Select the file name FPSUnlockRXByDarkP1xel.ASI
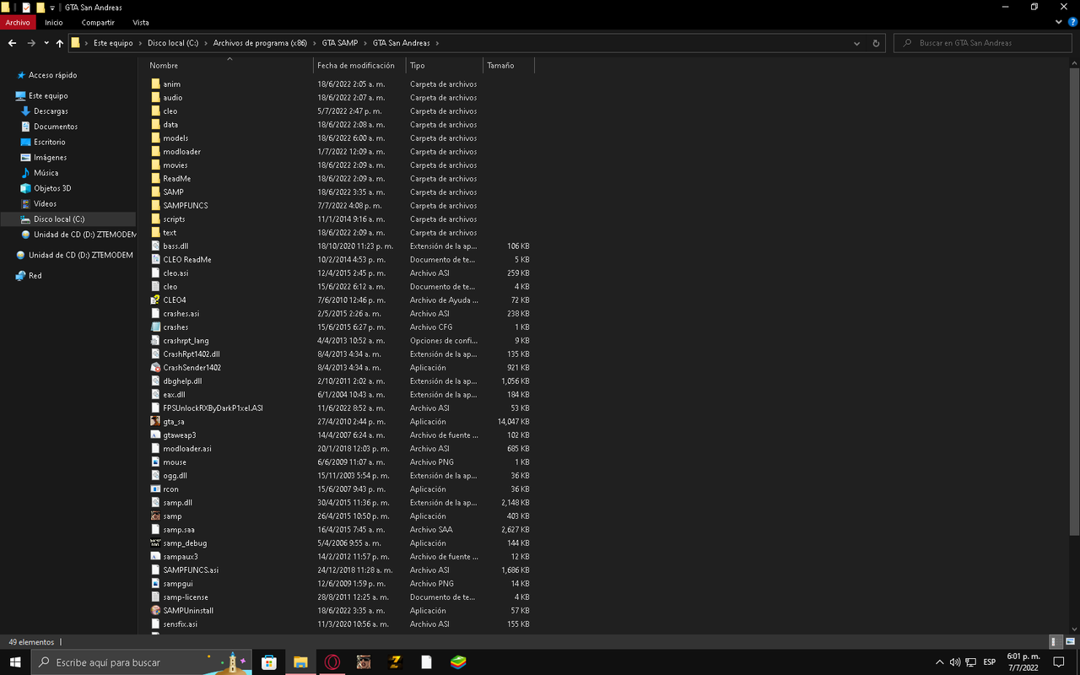Screen dimensions: 1080x675 (213, 408)
